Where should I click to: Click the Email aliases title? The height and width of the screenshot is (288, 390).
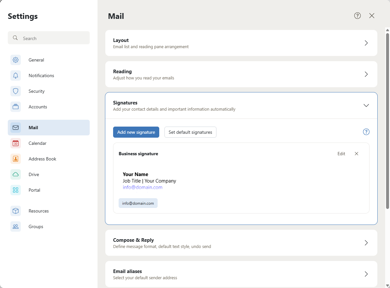tap(127, 271)
